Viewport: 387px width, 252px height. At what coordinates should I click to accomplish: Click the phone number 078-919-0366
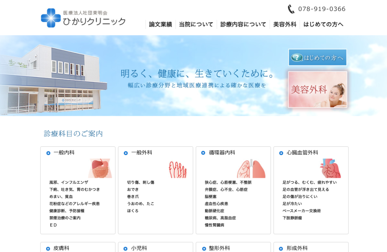(322, 9)
